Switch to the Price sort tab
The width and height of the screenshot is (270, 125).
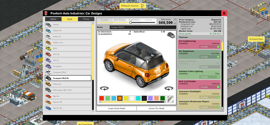86,19
